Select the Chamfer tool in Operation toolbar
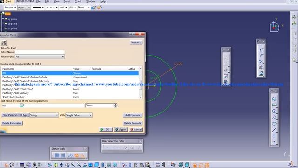This screenshot has width=298, height=168. click(262, 56)
